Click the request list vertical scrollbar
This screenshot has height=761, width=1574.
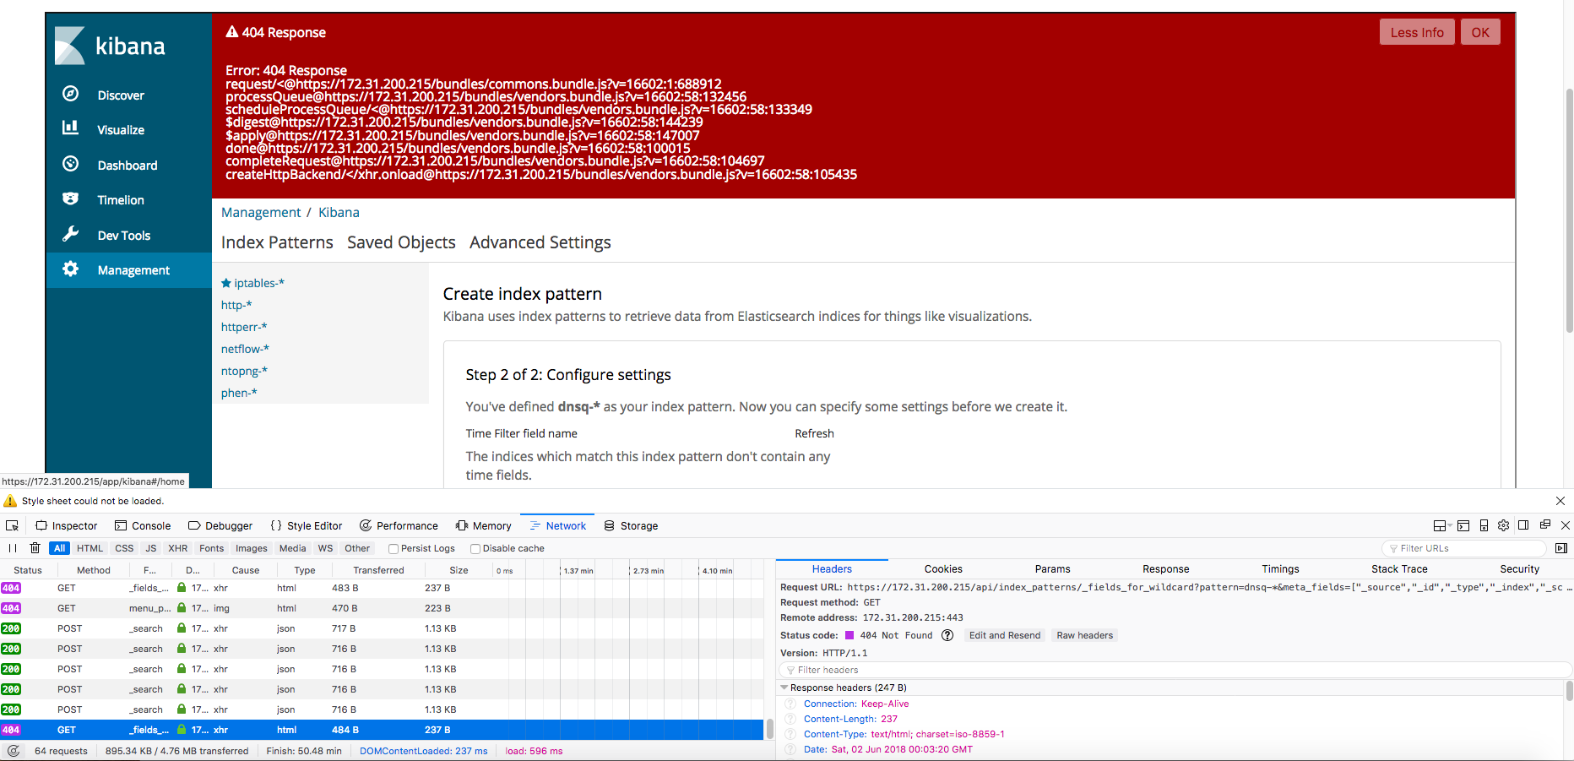[770, 728]
